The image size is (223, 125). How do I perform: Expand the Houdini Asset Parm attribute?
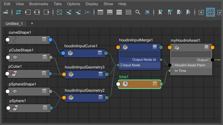tap(173, 65)
